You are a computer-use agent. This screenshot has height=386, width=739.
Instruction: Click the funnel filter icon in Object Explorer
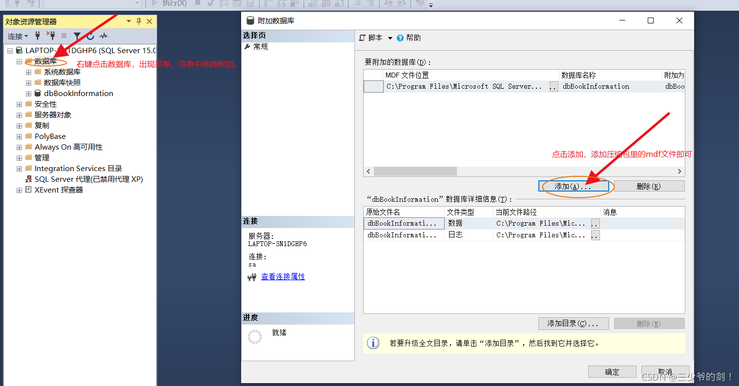click(77, 36)
